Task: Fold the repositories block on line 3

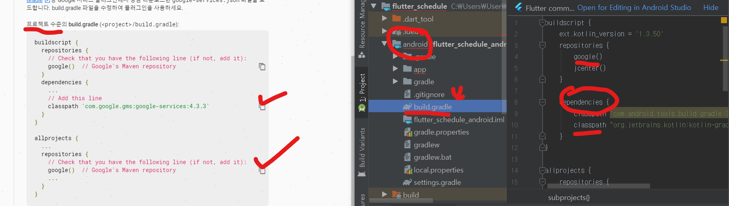Action: point(543,46)
